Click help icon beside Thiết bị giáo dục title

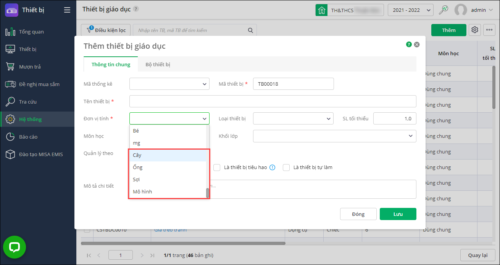pos(136,9)
